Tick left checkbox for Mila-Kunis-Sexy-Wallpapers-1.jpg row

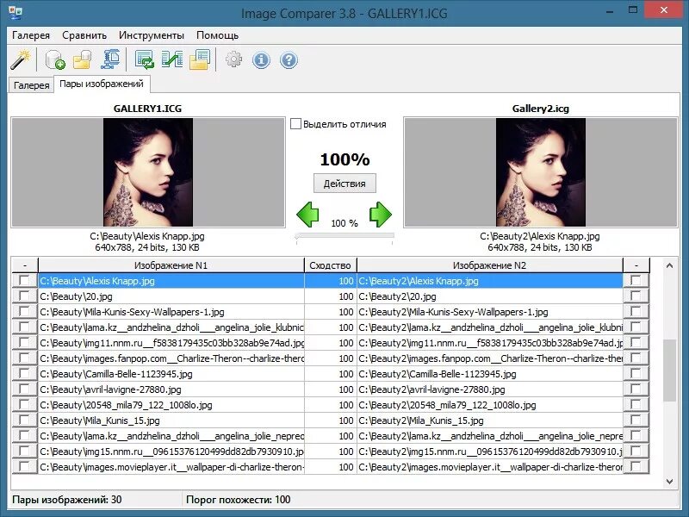24,312
